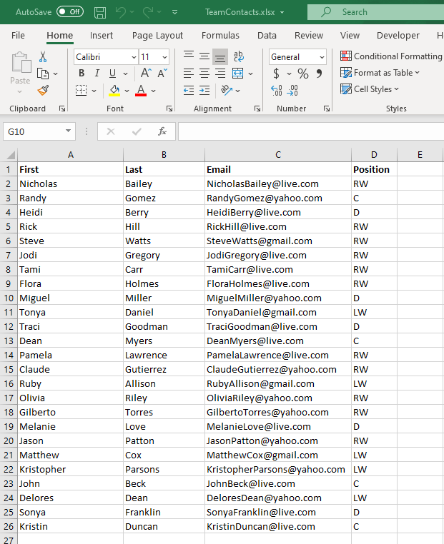Screen dimensions: 444x544
Task: Open the Name Box dropdown arrow
Action: click(68, 131)
